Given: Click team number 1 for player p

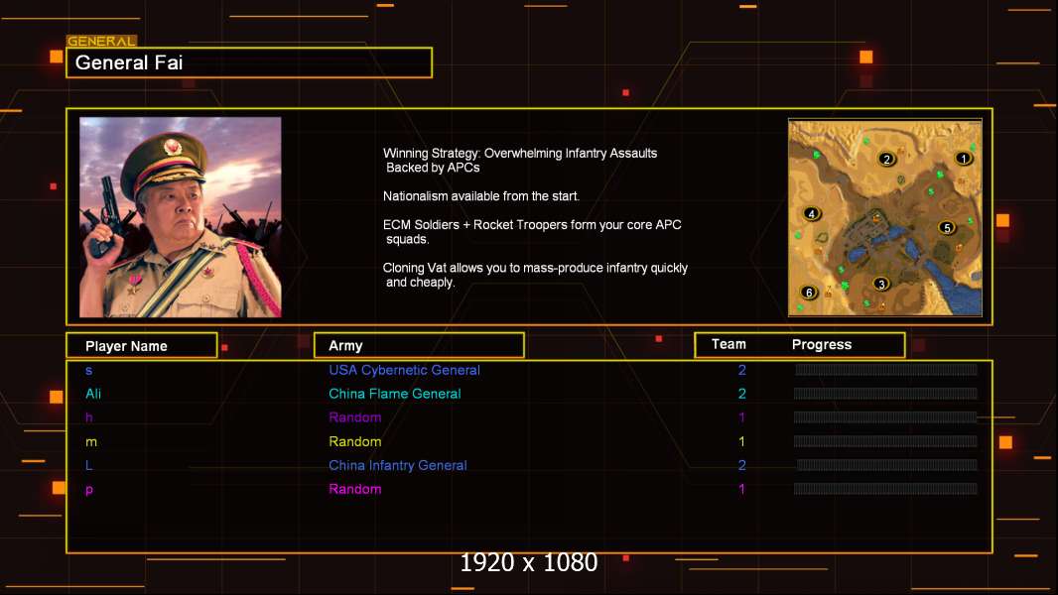Looking at the screenshot, I should point(742,489).
